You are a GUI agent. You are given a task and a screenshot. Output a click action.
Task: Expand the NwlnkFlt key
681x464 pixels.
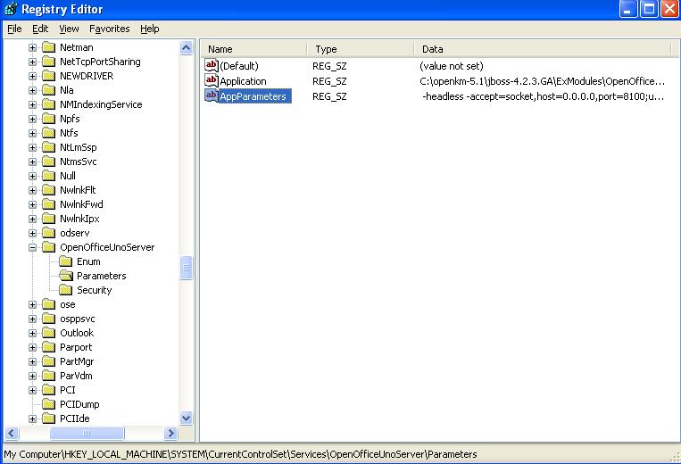[x=32, y=190]
